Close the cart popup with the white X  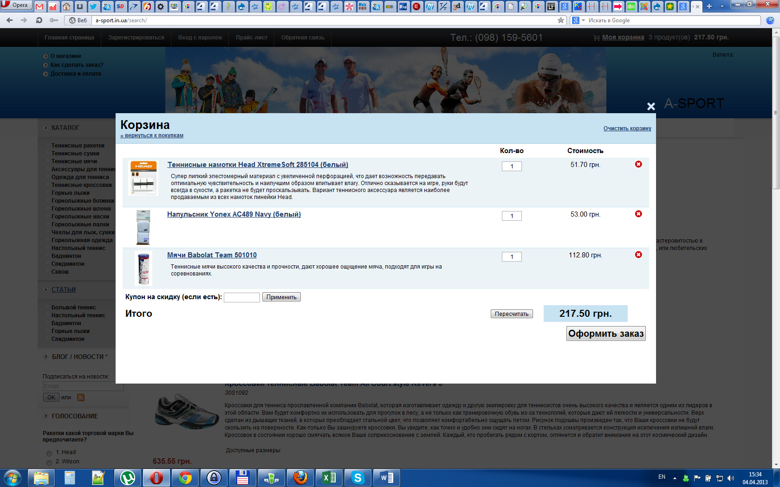point(651,106)
